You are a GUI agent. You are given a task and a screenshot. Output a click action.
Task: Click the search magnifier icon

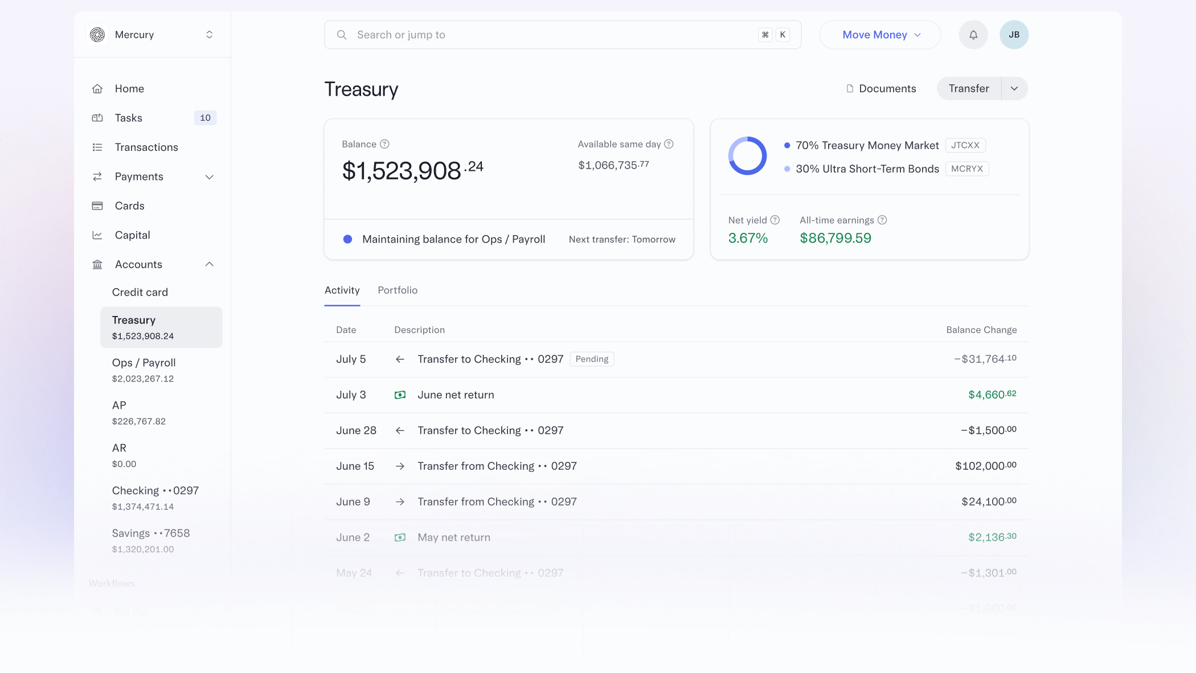(342, 35)
